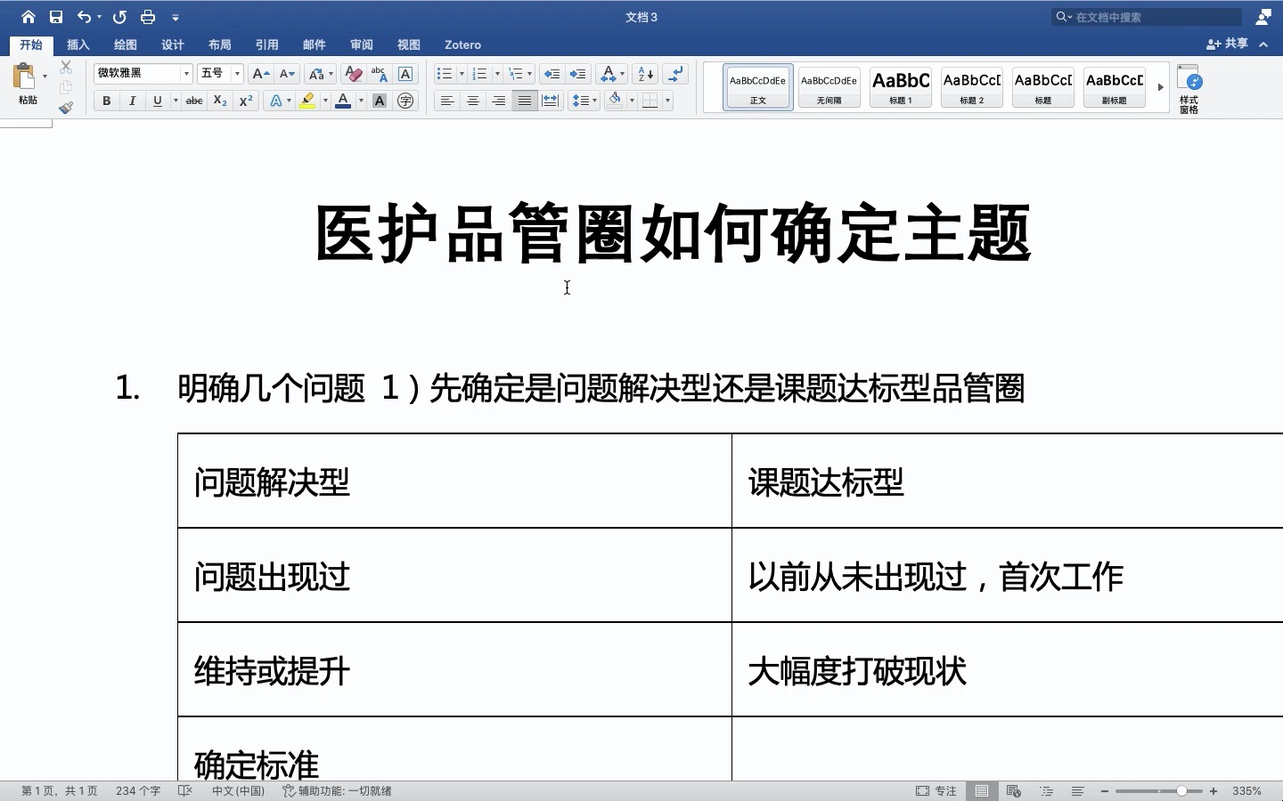This screenshot has height=801, width=1283.
Task: Apply the 无间隔 style
Action: coord(829,87)
